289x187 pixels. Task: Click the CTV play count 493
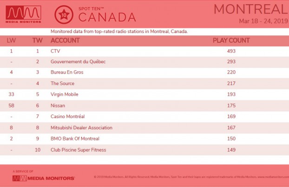click(x=231, y=51)
